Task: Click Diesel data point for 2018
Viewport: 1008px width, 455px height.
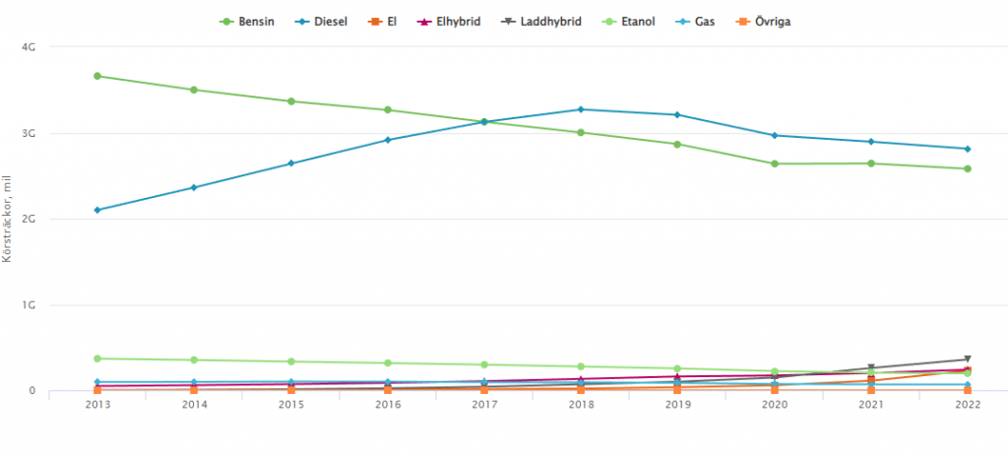Action: pyautogui.click(x=581, y=109)
